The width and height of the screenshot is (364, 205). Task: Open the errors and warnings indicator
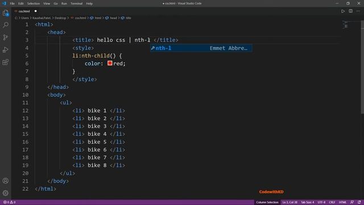(x=9, y=202)
